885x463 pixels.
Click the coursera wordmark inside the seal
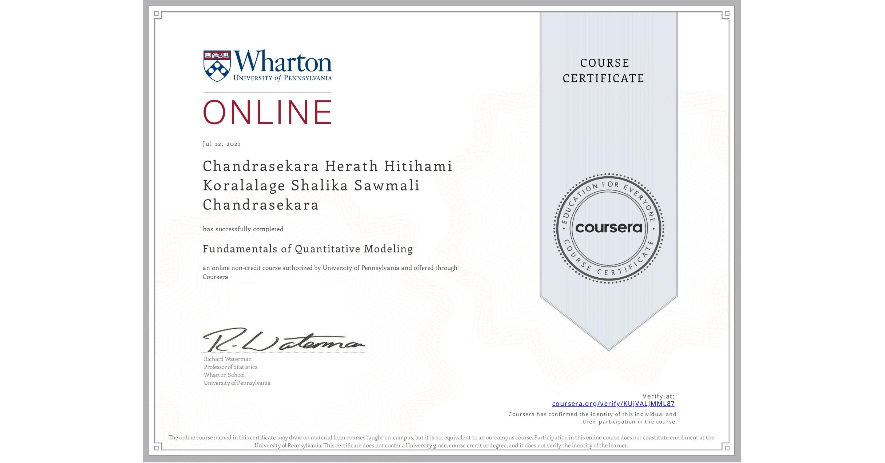coord(608,228)
